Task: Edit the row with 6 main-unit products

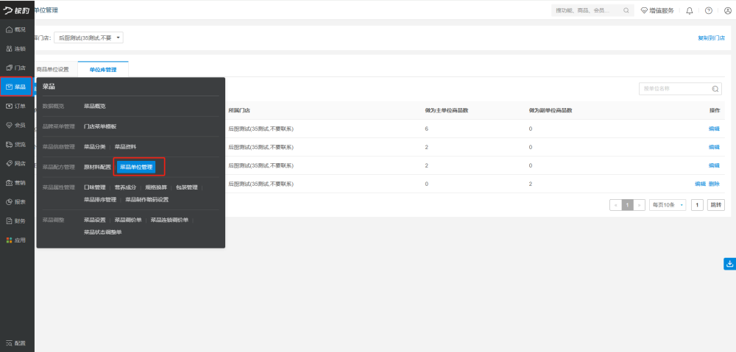Action: 714,129
